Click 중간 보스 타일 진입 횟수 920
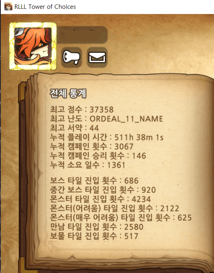Image resolution: width=214 pixels, height=273 pixels. click(103, 190)
